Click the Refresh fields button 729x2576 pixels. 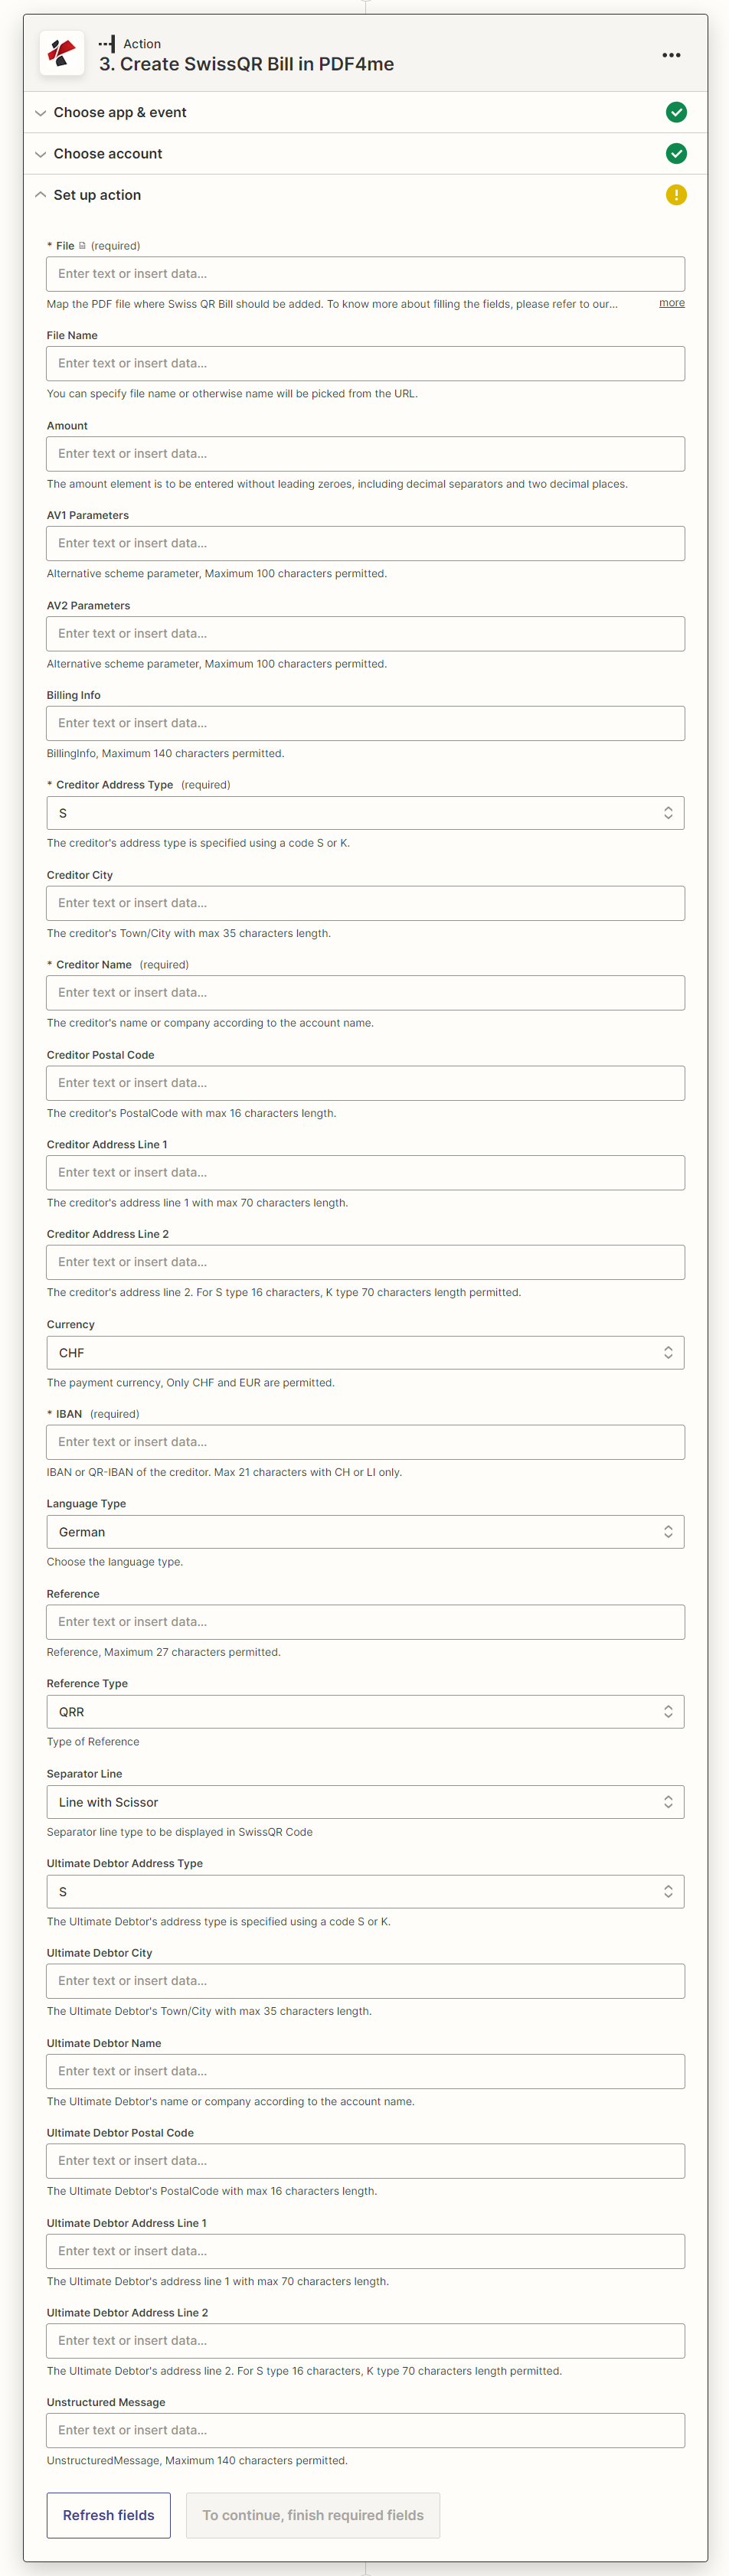108,2514
